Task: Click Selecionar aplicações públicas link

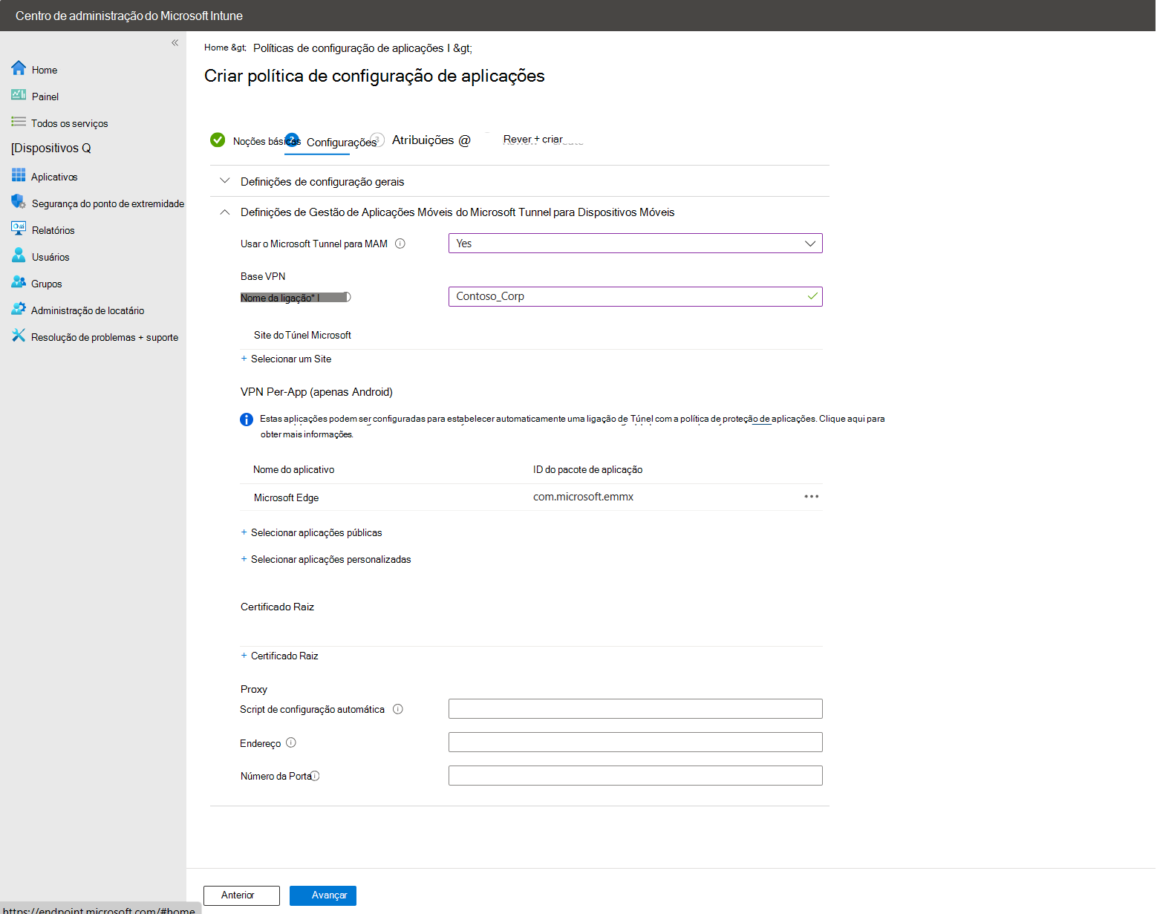Action: click(316, 532)
